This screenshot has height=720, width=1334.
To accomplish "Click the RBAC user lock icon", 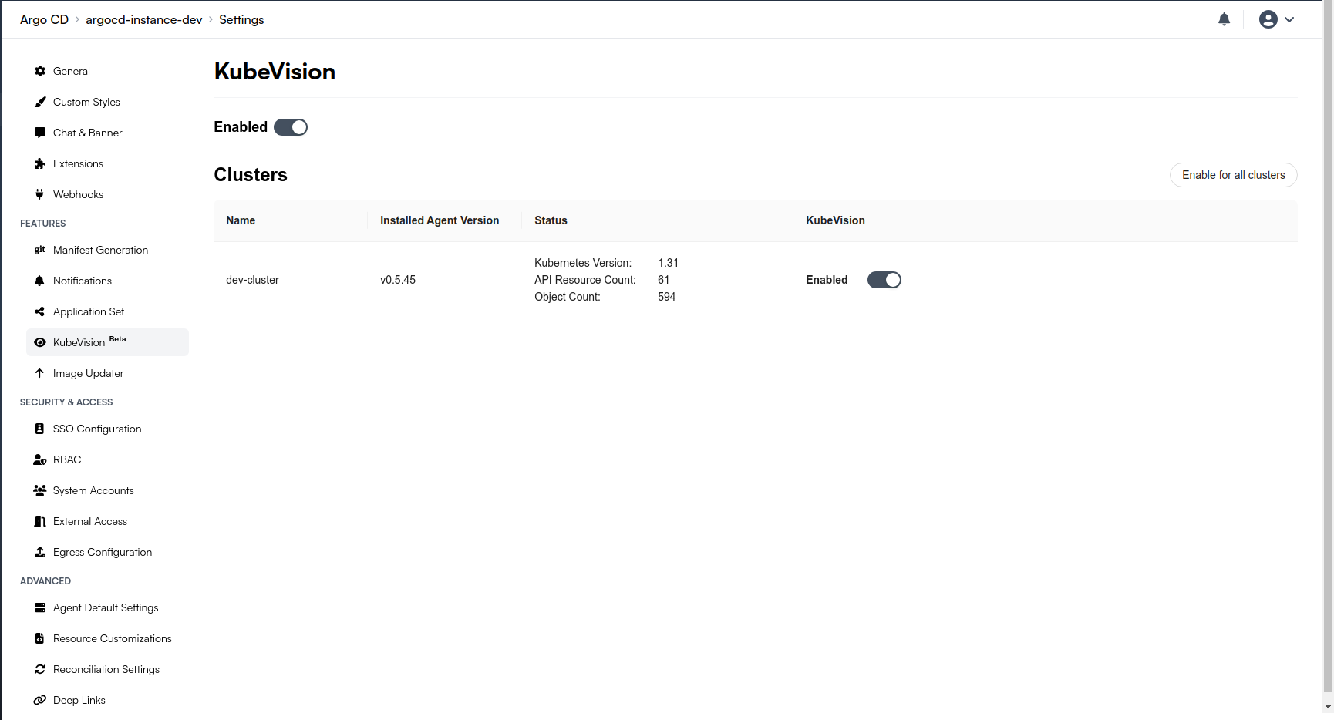I will (x=40, y=459).
